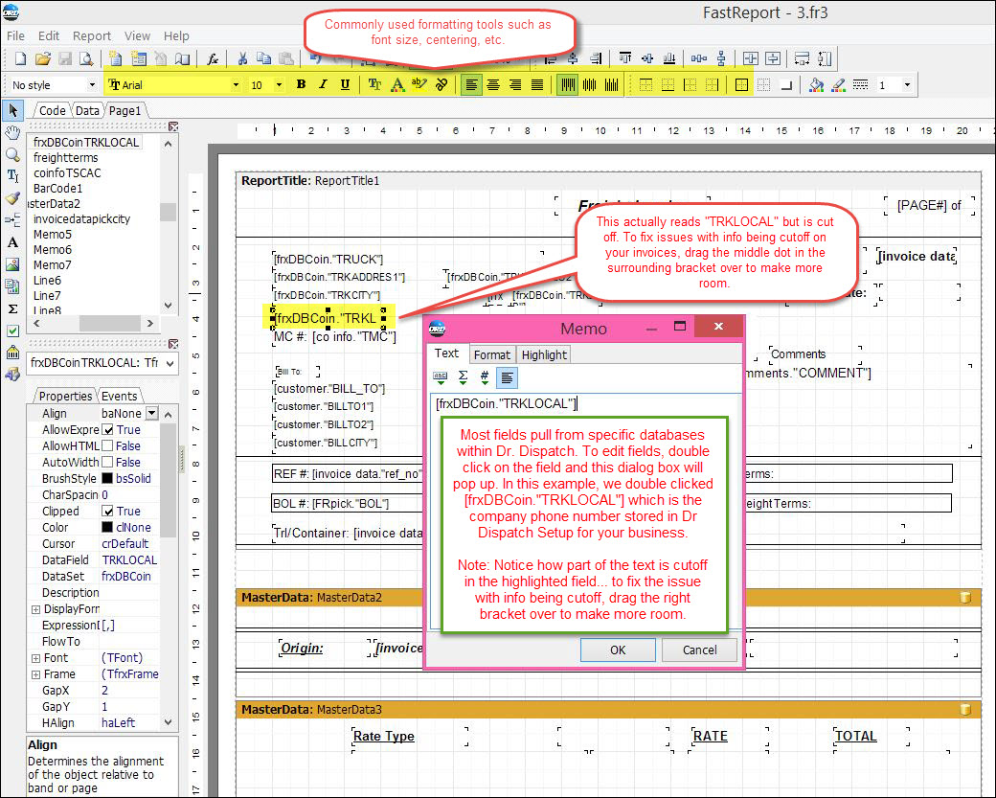Open the print preview
The image size is (996, 798).
pyautogui.click(x=86, y=59)
